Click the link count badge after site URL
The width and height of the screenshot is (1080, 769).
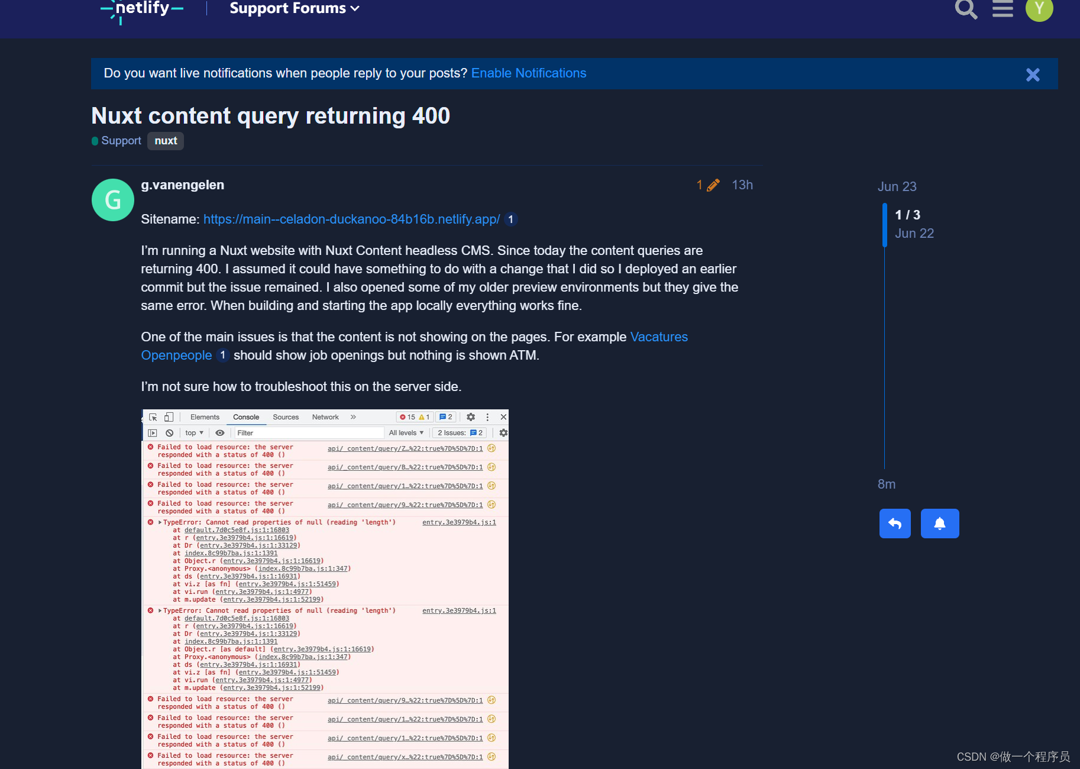(x=510, y=219)
